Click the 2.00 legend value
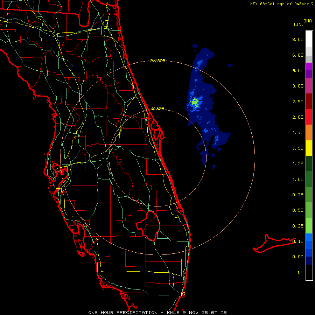 click(x=298, y=117)
